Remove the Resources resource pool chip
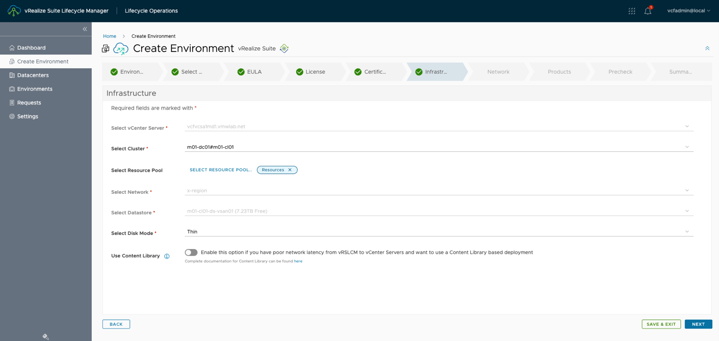Viewport: 719px width, 341px height. (x=290, y=170)
